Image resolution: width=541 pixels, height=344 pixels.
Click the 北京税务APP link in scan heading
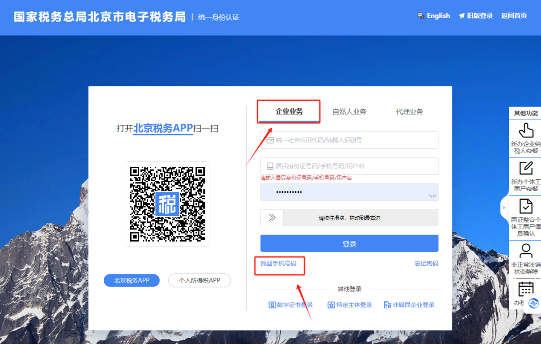163,128
